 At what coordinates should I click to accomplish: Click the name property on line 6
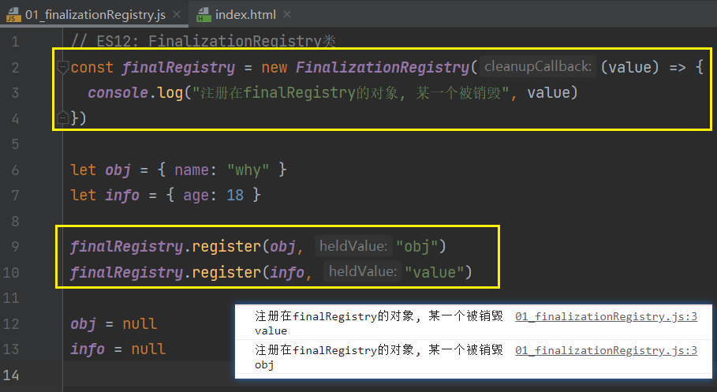[x=192, y=170]
